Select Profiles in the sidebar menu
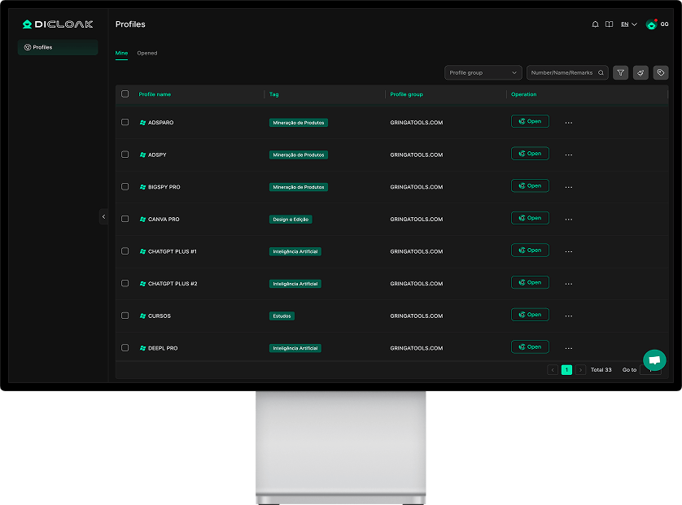Viewport: 682px width, 505px height. [x=57, y=47]
